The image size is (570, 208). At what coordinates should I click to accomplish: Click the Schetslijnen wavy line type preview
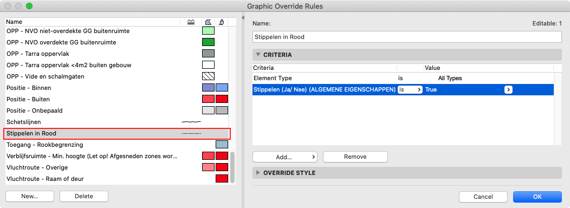(191, 122)
